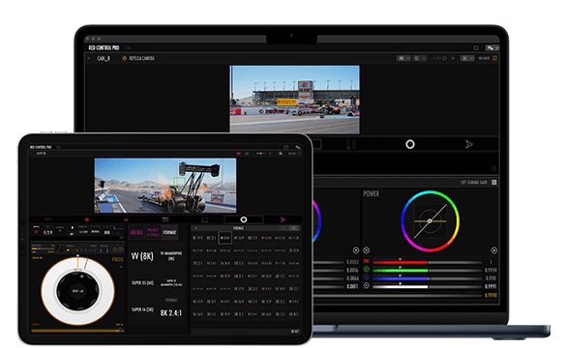Select the CAM_B tab on the laptop
The height and width of the screenshot is (348, 565).
coord(104,58)
